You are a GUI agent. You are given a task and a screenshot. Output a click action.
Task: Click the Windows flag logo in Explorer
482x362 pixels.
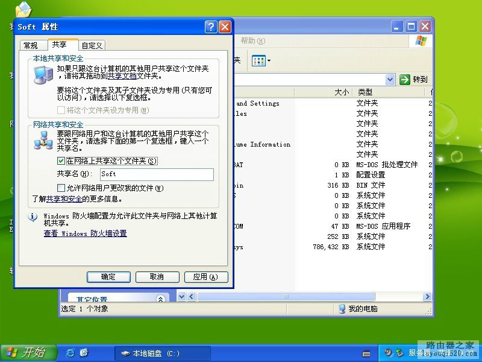(421, 41)
